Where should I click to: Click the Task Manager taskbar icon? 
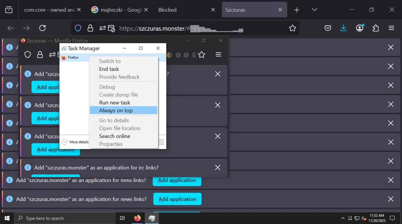[152, 218]
